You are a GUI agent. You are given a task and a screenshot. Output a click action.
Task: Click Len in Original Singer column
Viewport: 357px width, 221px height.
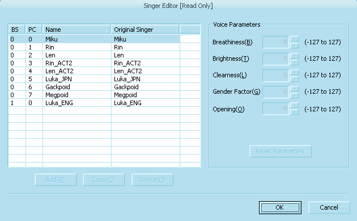click(x=118, y=55)
